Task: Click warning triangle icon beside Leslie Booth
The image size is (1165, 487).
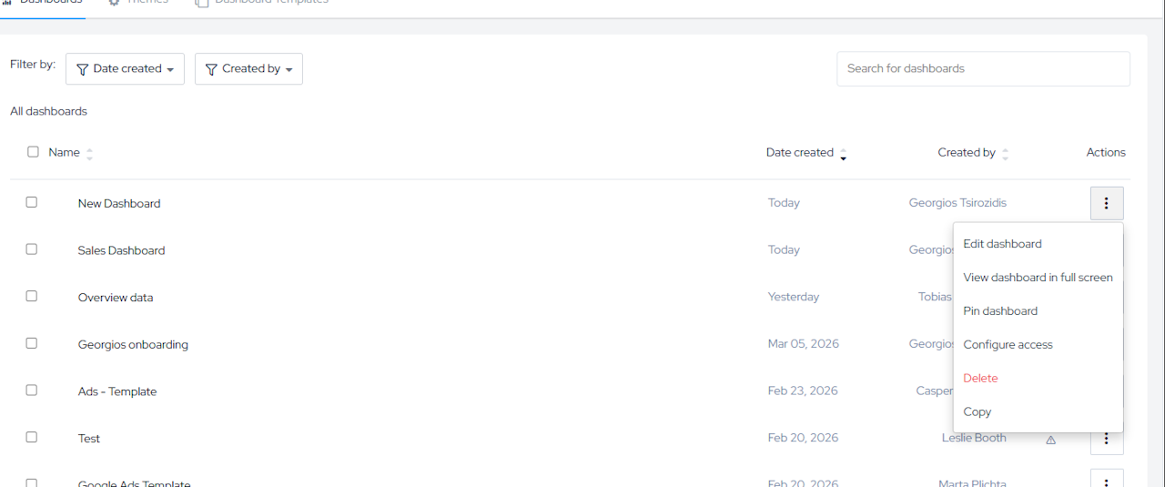Action: coord(1050,440)
